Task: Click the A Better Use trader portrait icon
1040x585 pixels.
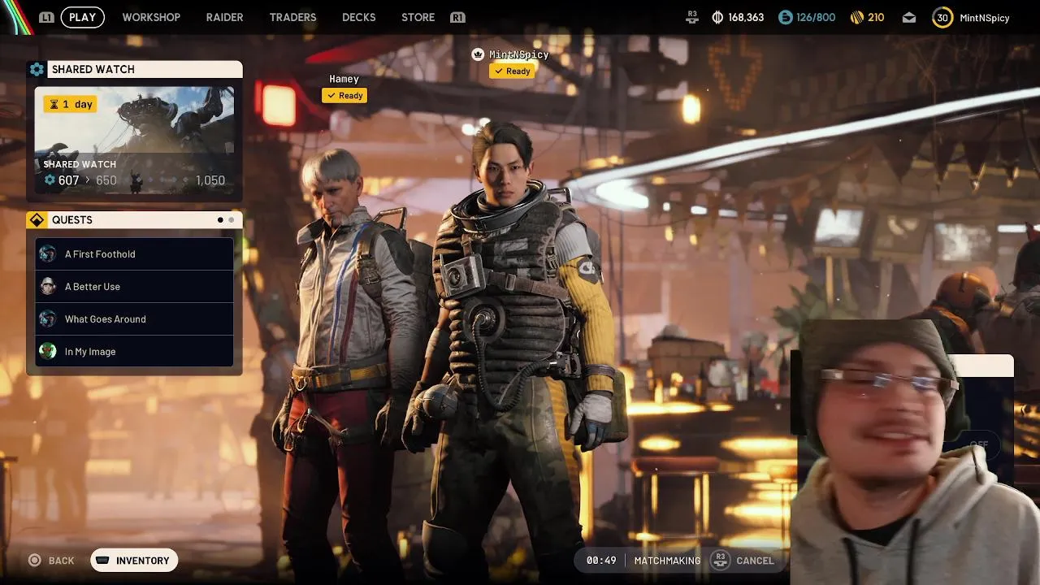Action: [x=48, y=287]
